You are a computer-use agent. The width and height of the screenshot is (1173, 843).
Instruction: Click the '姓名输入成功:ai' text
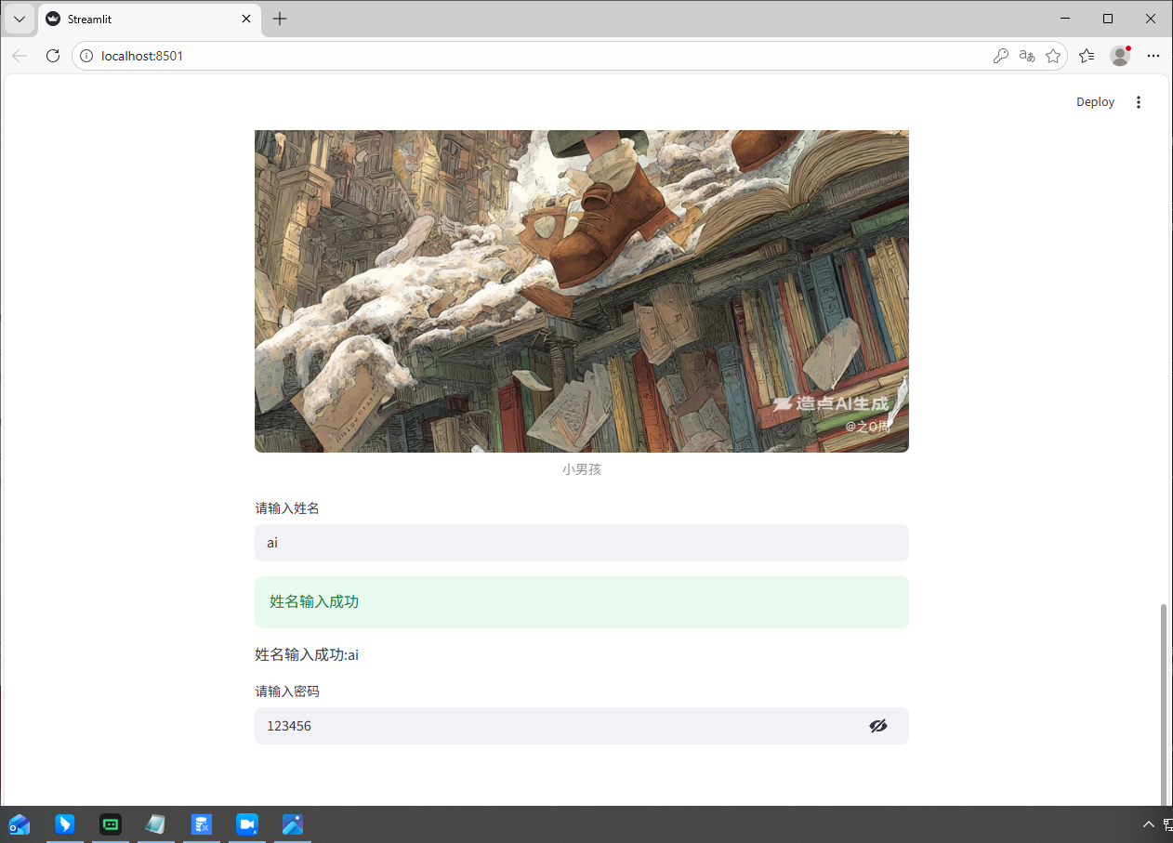click(x=307, y=655)
